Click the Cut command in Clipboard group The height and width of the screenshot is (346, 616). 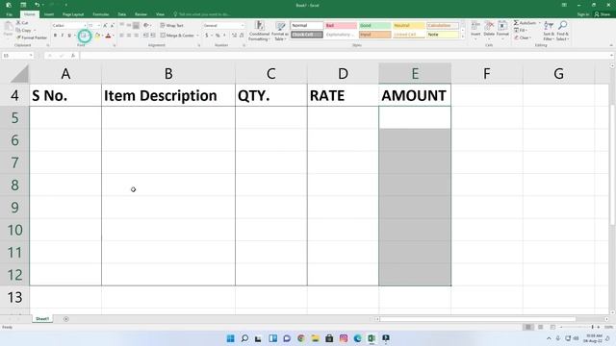(22, 23)
